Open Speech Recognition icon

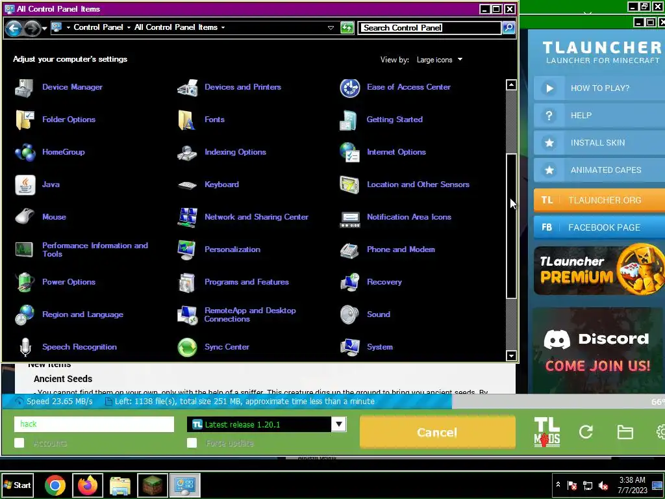25,347
